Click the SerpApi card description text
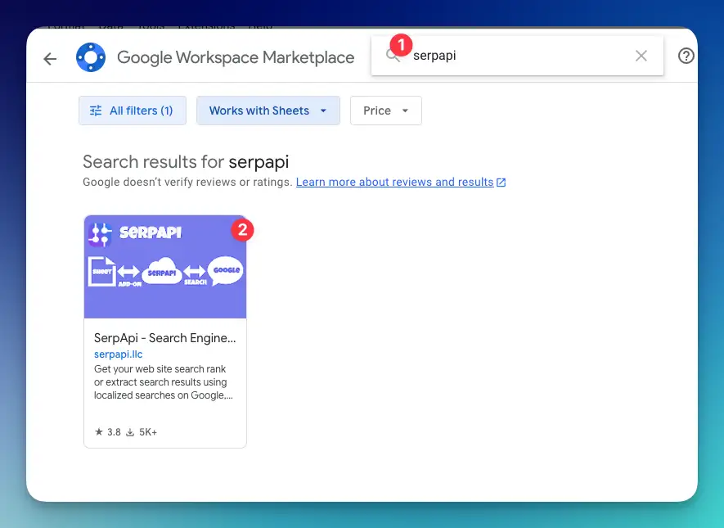 click(164, 382)
